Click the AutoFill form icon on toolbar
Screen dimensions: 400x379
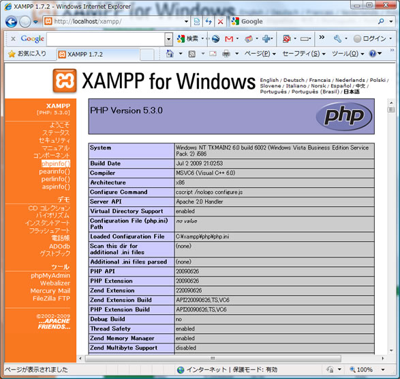coord(304,39)
